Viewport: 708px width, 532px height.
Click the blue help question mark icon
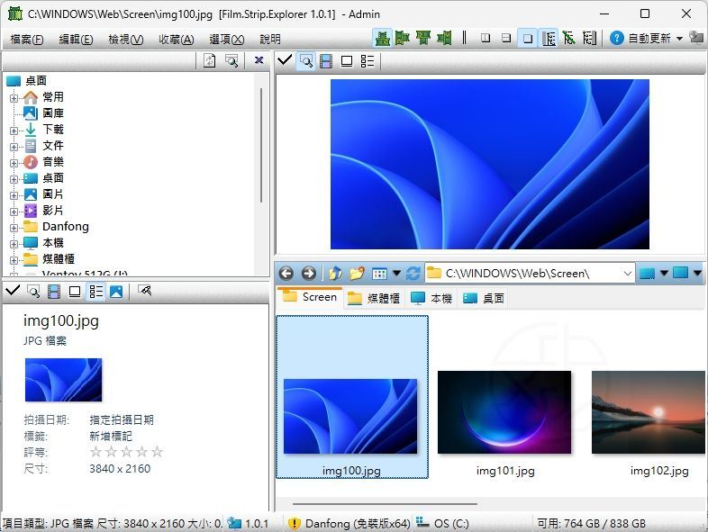tap(616, 39)
